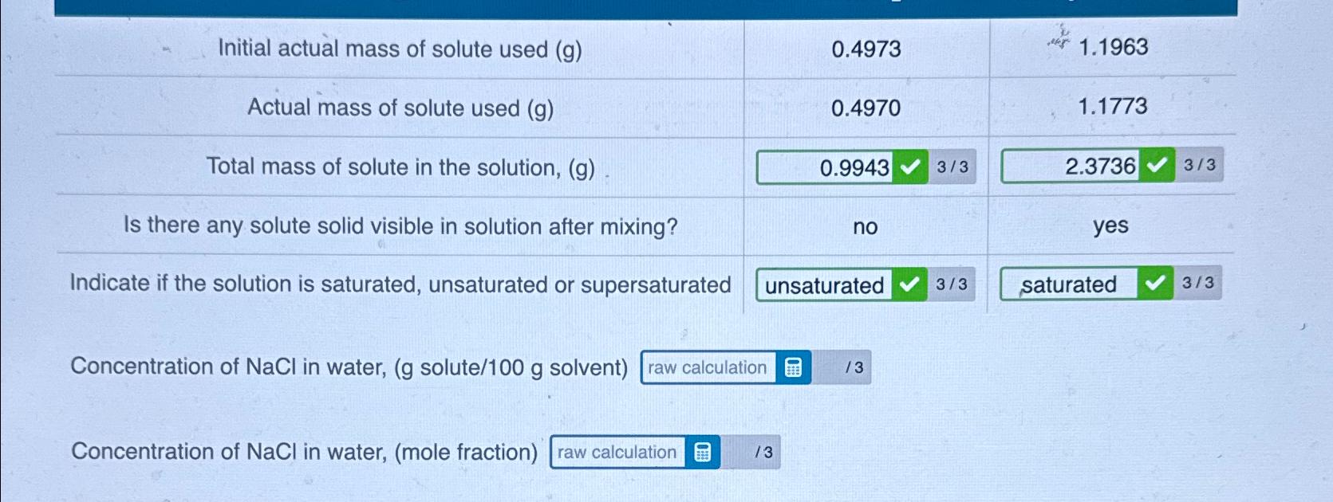The width and height of the screenshot is (1333, 502).
Task: Click the raw calculation field for mole fraction
Action: [618, 453]
